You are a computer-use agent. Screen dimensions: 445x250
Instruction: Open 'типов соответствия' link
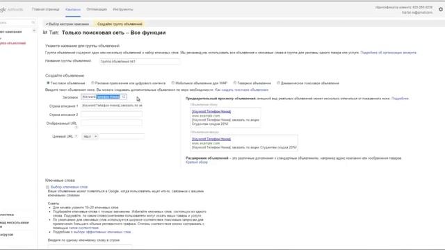83,228
